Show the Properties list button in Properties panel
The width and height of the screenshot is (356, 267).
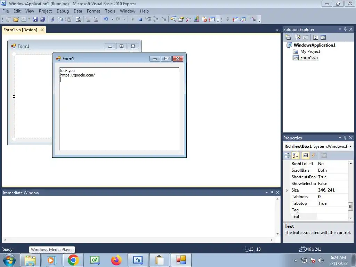pos(306,155)
